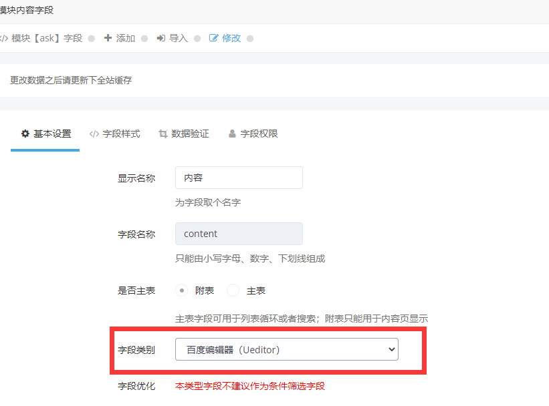549x406 pixels.
Task: Click the 显示名称 input field
Action: 239,178
